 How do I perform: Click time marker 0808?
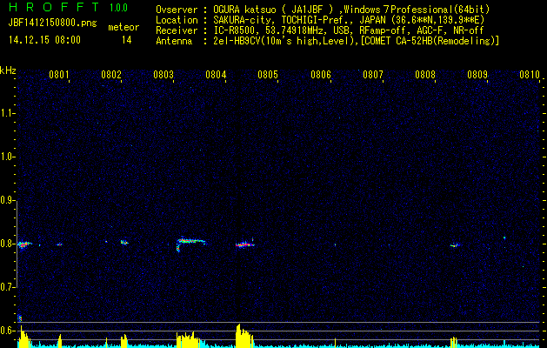425,75
